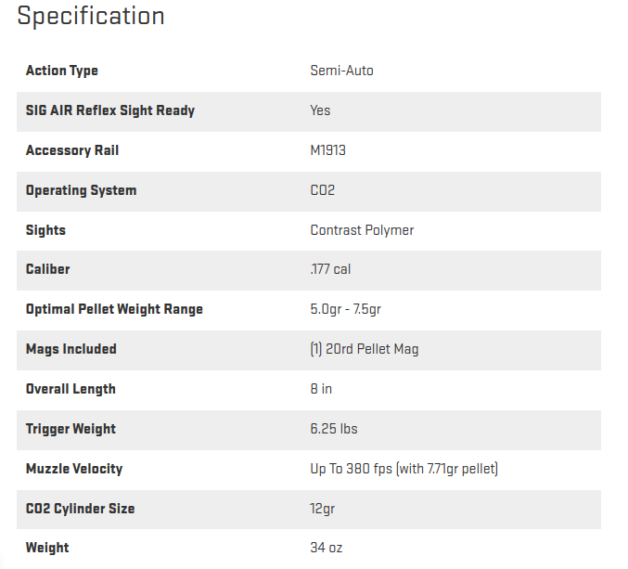Click the Mags Included label
This screenshot has width=628, height=569.
(x=71, y=349)
